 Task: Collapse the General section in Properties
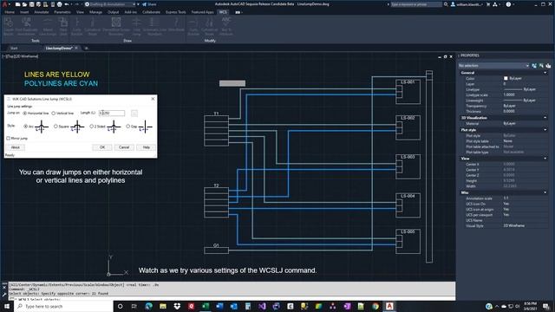click(545, 73)
